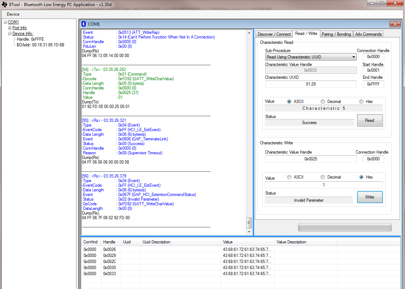Screen dimensions: 405x289
Task: Click log entry header [56] Rx
Action: click(104, 176)
